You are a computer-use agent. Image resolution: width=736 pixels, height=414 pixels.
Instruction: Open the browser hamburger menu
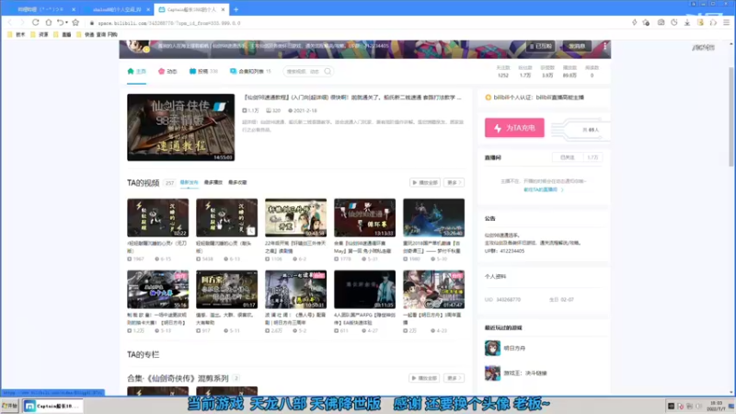[x=726, y=22]
